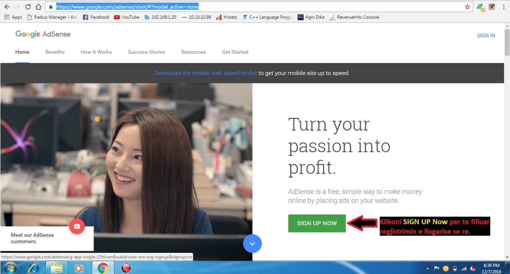Open the Instagram extension icon
Viewport: 510px width, 274px height.
[x=492, y=7]
